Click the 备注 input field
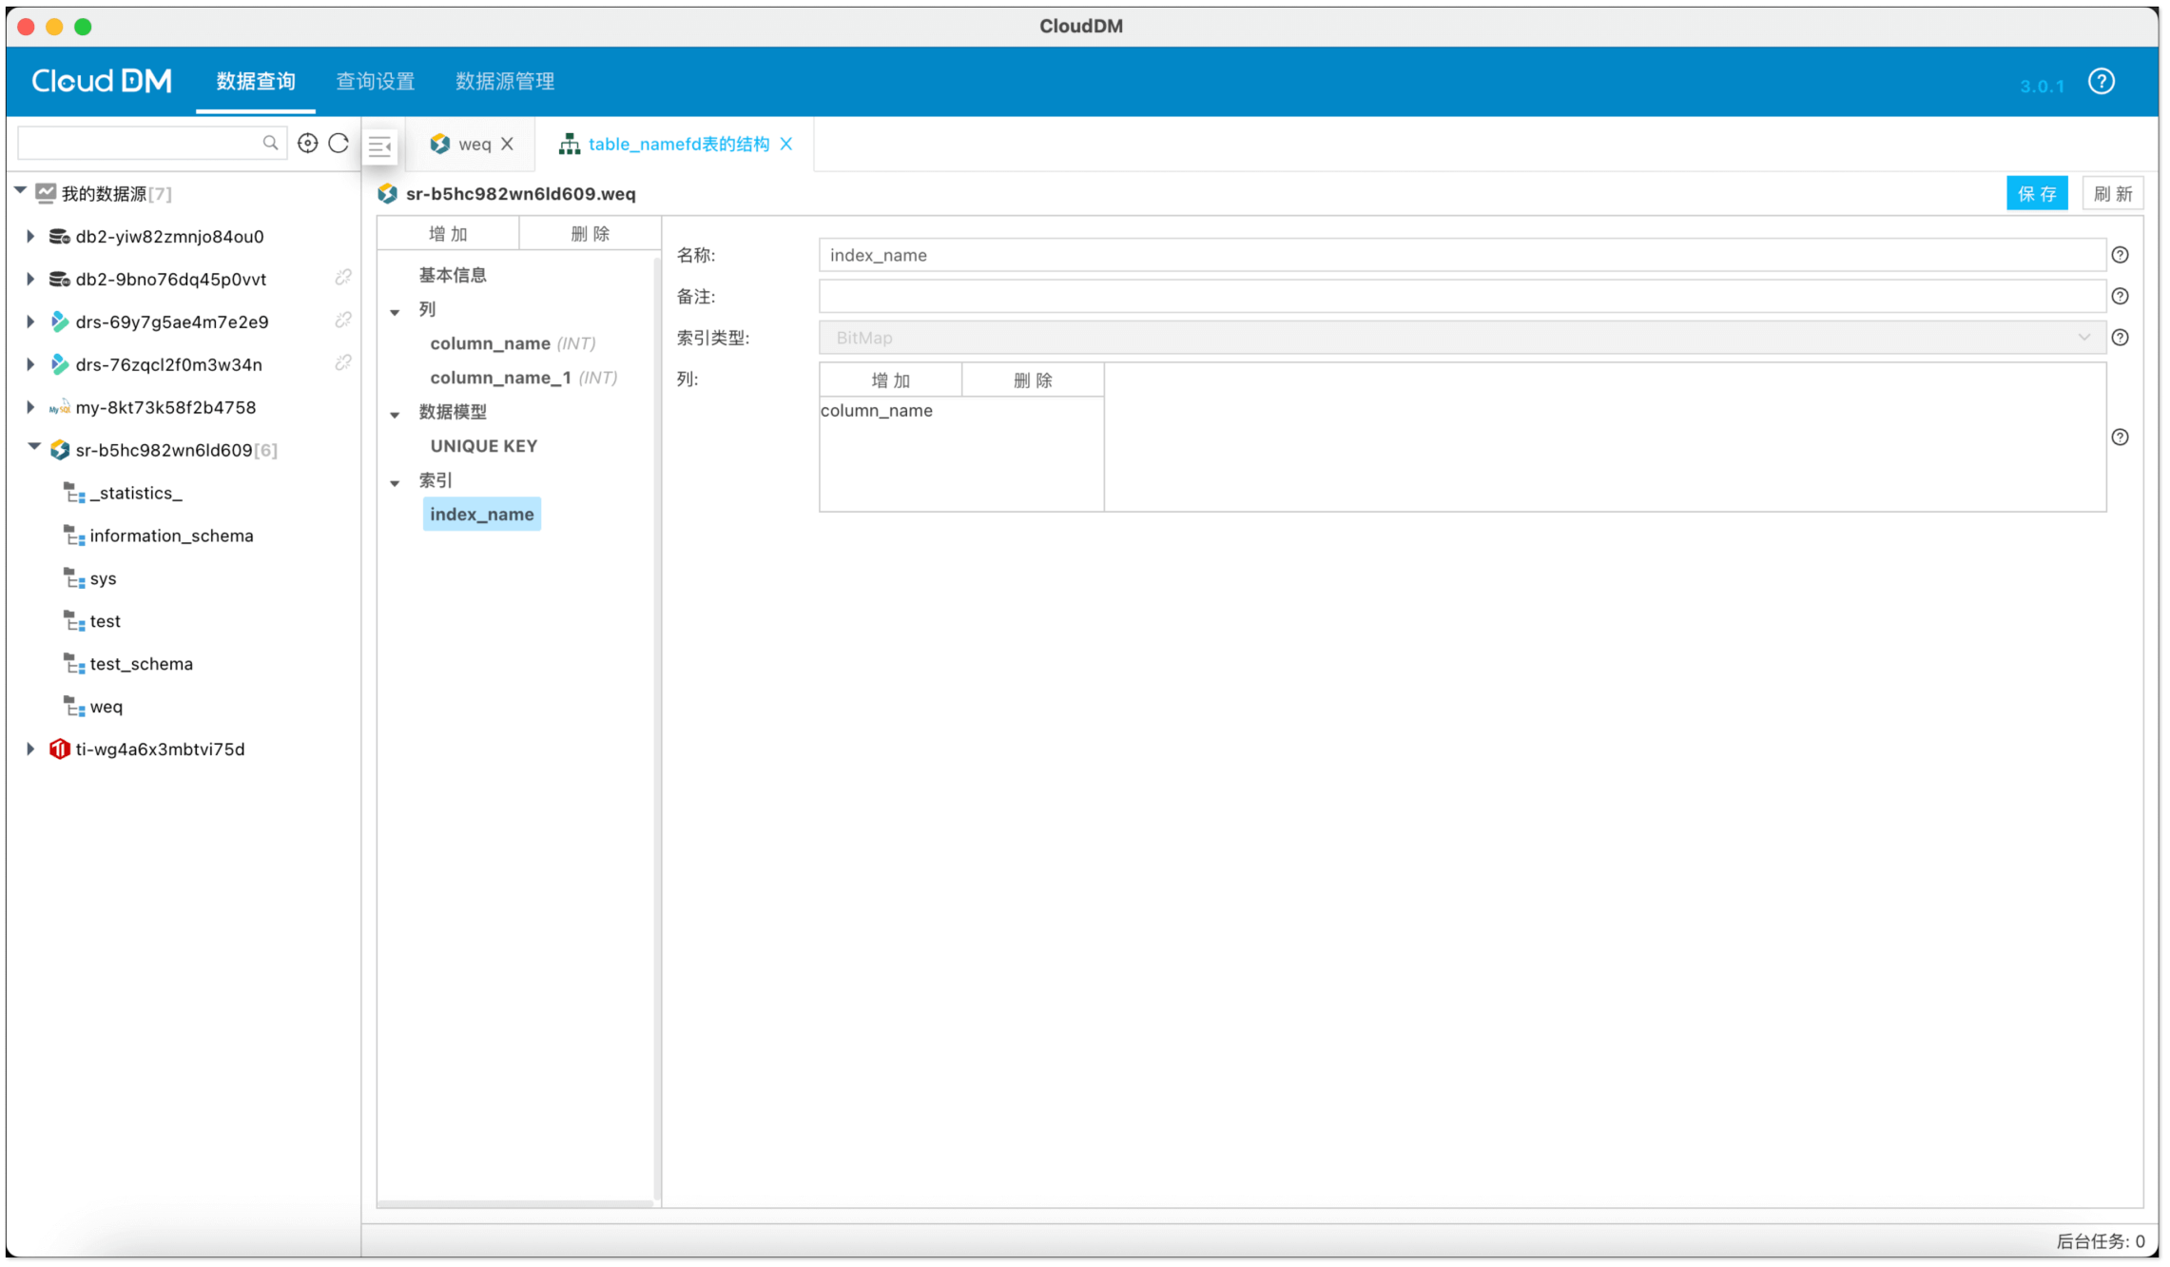Screen dimensions: 2170x1267 tap(1462, 297)
